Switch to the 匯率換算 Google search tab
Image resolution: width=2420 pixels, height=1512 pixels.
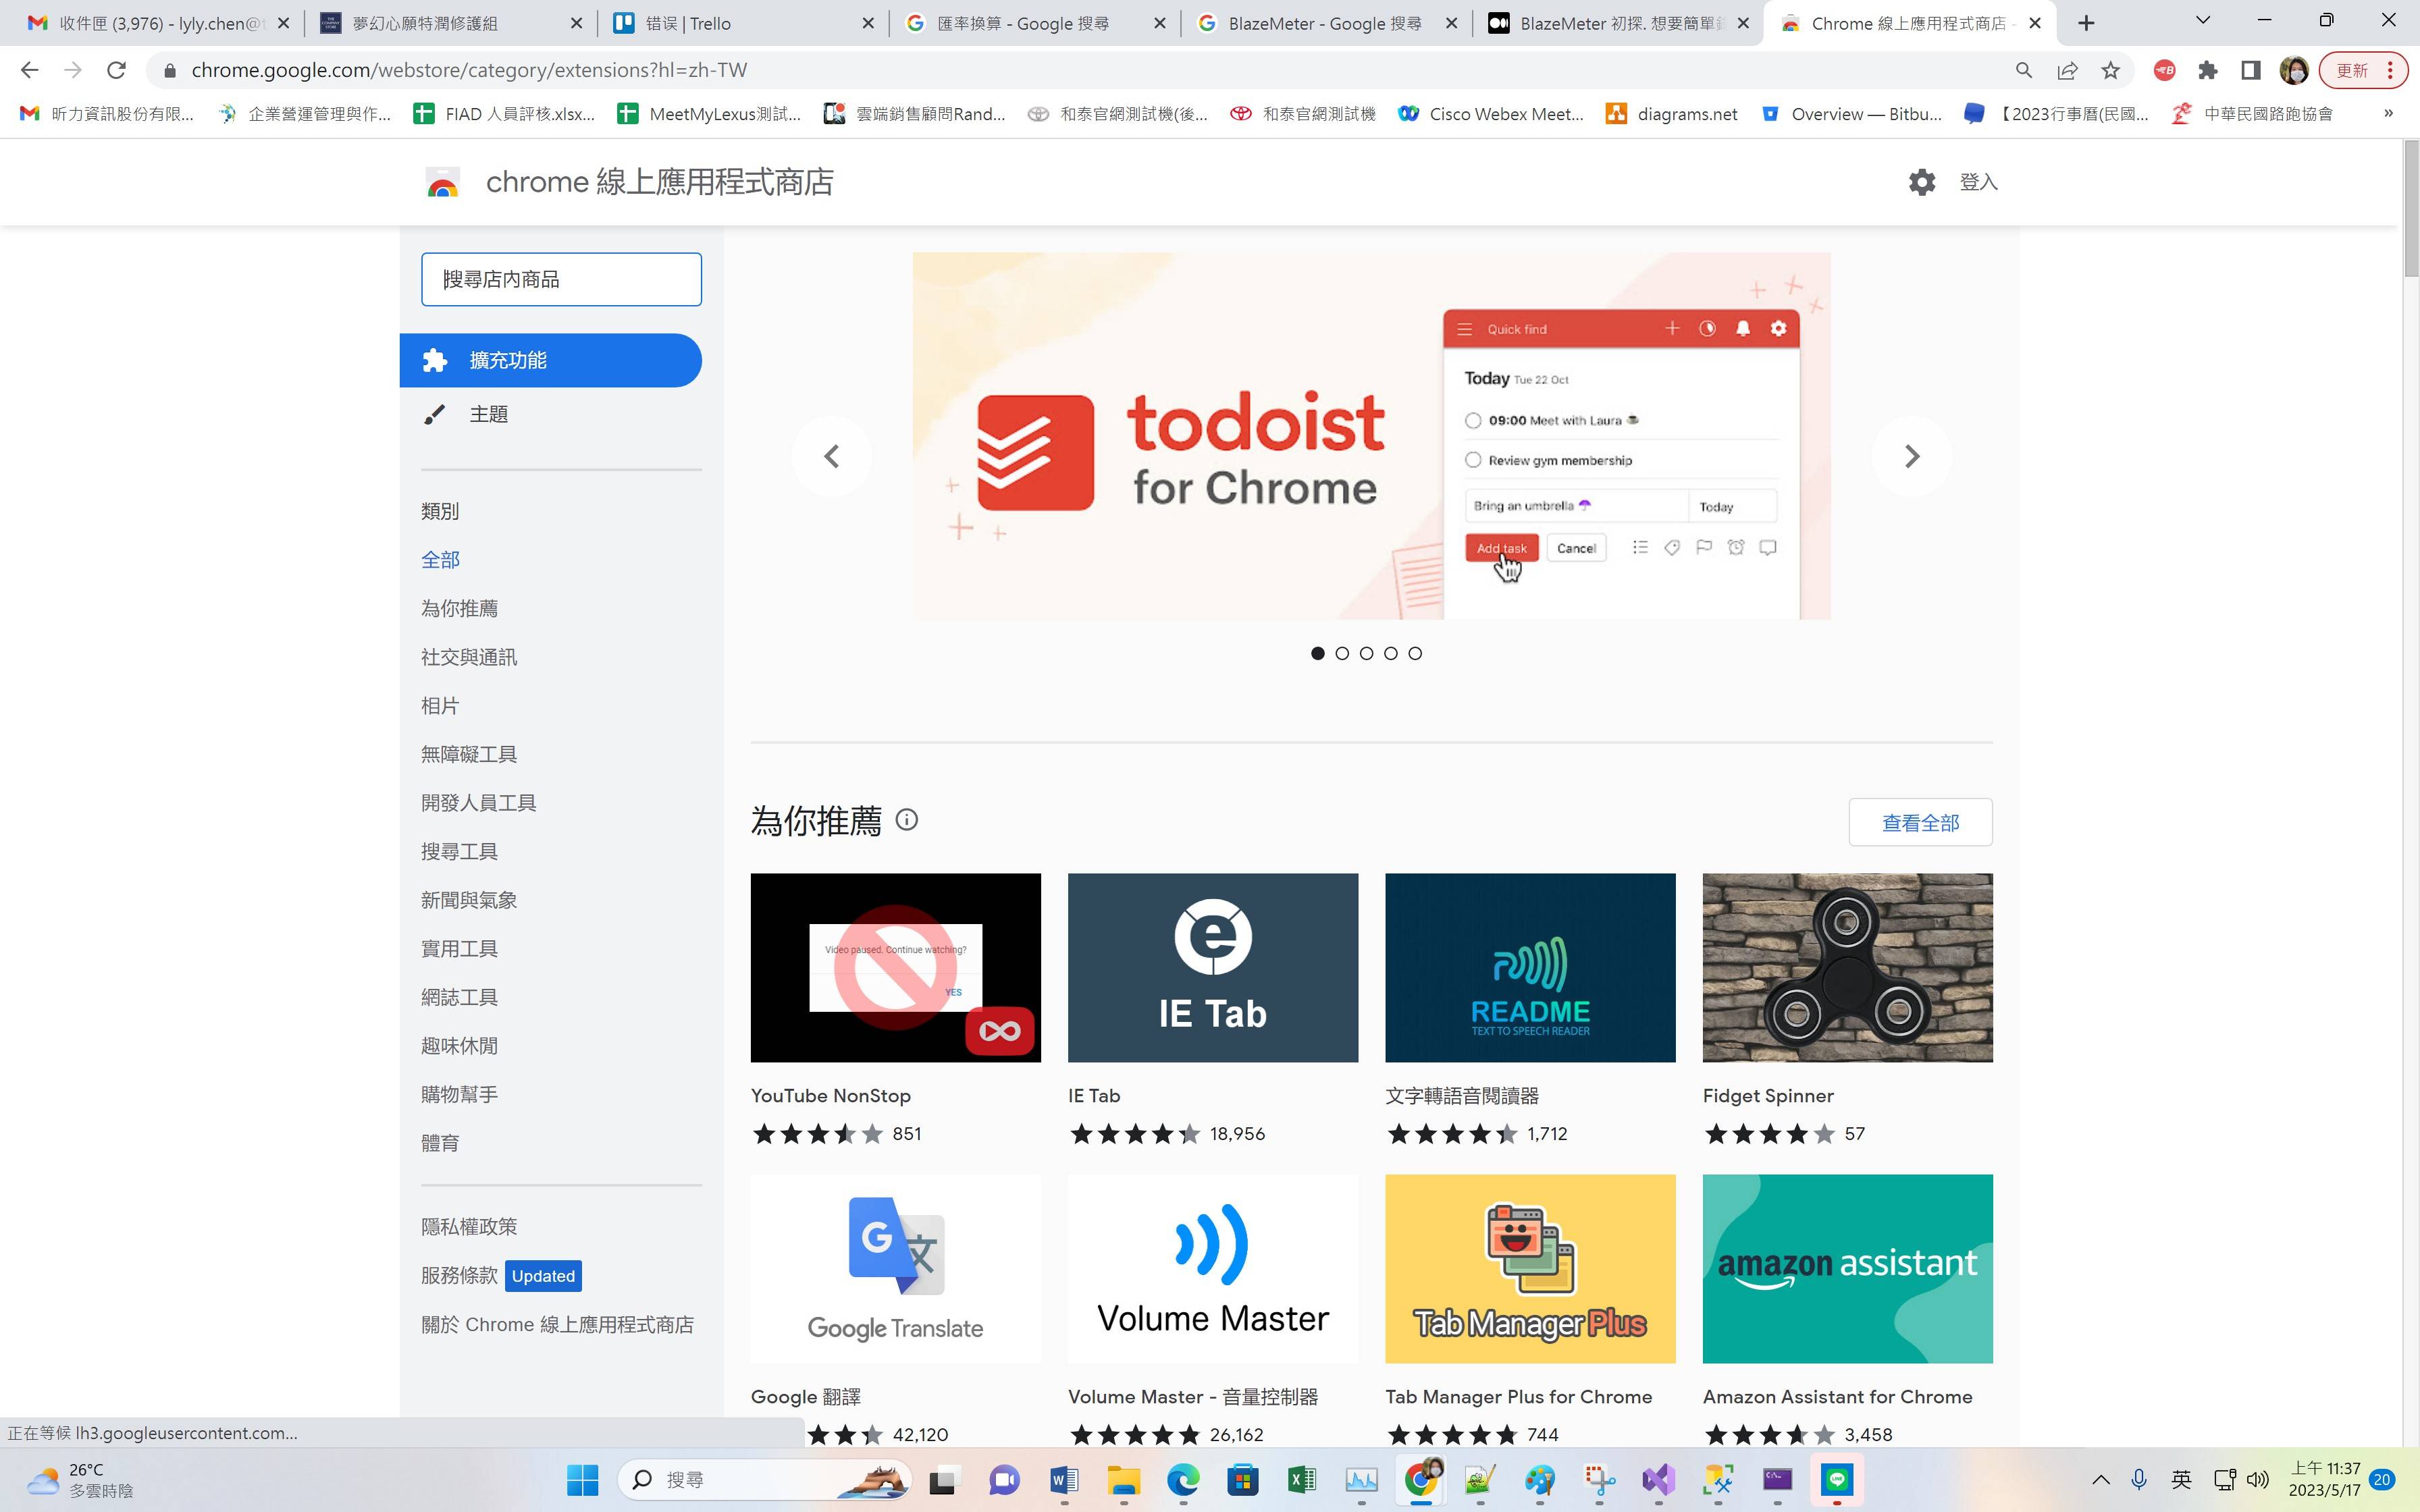[x=1034, y=23]
